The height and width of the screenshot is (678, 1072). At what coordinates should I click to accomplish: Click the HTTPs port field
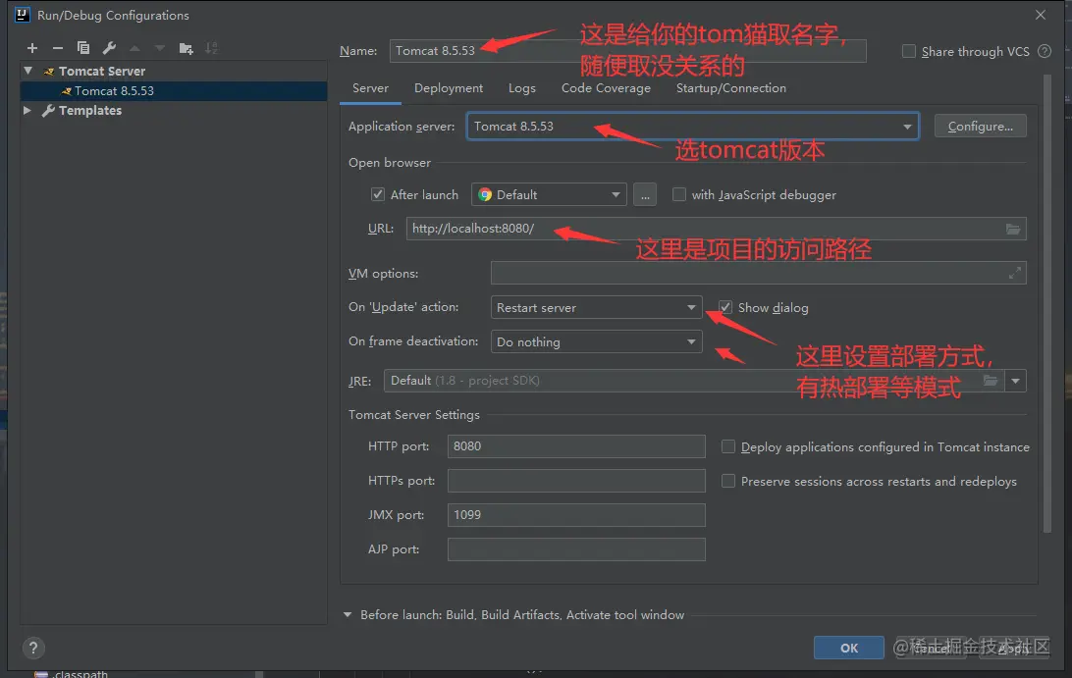click(576, 481)
